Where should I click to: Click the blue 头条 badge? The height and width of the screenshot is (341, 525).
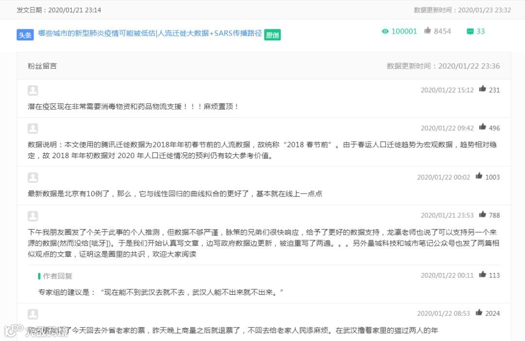[x=25, y=35]
